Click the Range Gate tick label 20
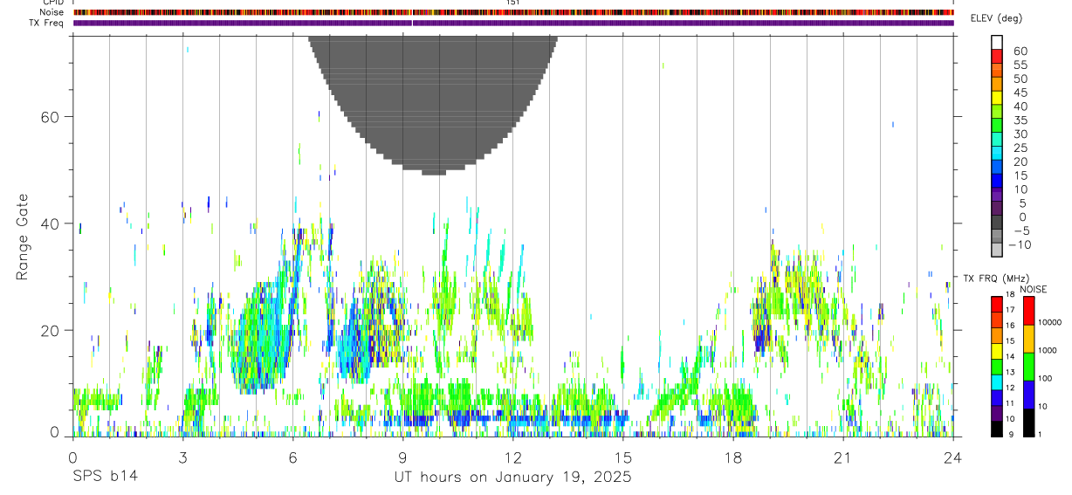 pyautogui.click(x=52, y=330)
